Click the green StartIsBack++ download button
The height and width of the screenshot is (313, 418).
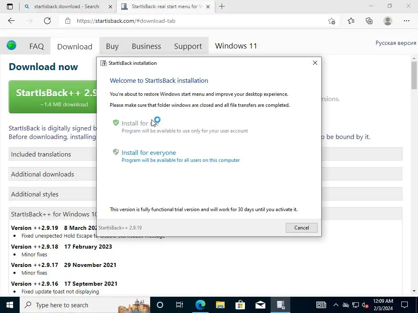[x=53, y=97]
